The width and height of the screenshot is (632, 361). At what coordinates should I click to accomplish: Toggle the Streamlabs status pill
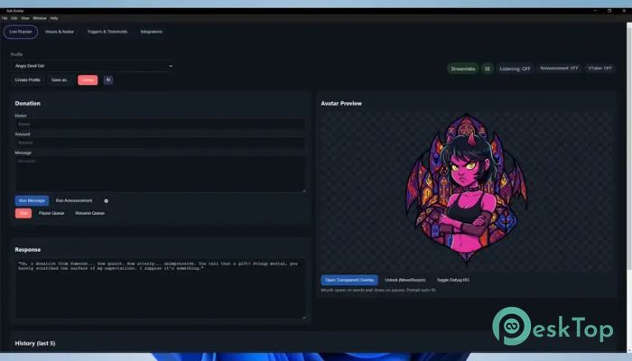[x=462, y=69]
